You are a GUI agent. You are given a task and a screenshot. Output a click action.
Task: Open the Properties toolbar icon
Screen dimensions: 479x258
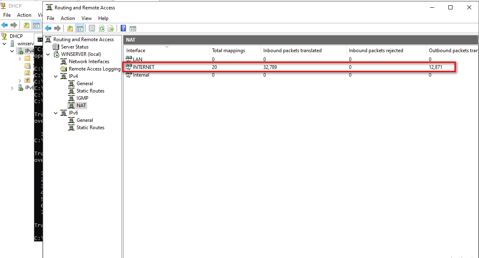[92, 28]
